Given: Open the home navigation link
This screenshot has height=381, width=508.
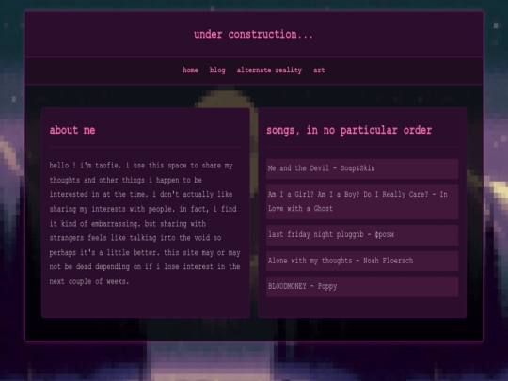Looking at the screenshot, I should [190, 71].
